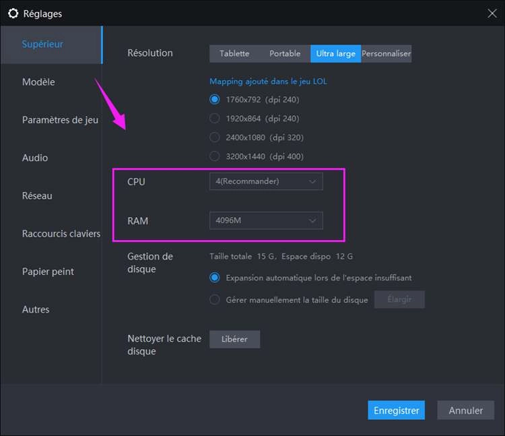Screen dimensions: 505x436
Task: Click Mapping ajouté dans le jeu LOL link
Action: click(268, 82)
